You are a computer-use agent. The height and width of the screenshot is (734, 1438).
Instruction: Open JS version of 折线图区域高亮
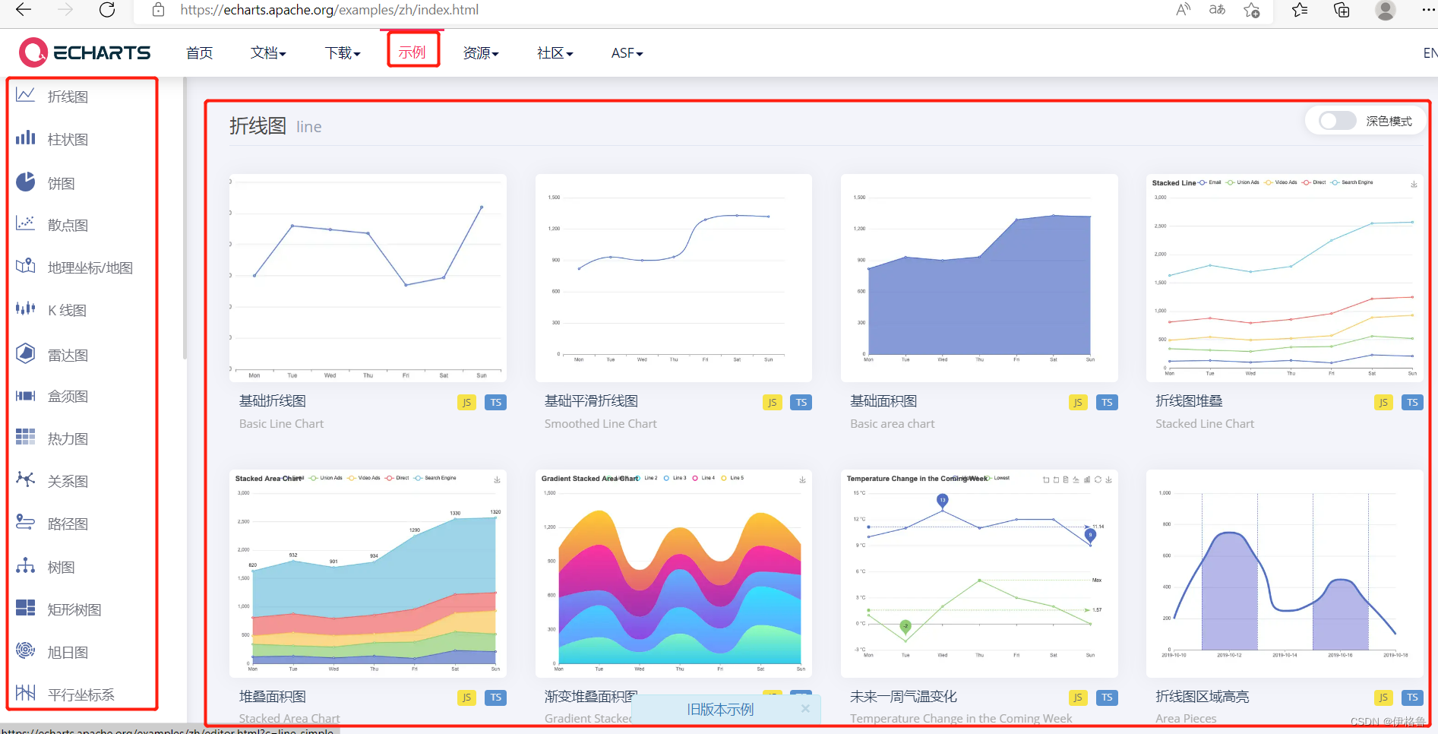[1383, 697]
